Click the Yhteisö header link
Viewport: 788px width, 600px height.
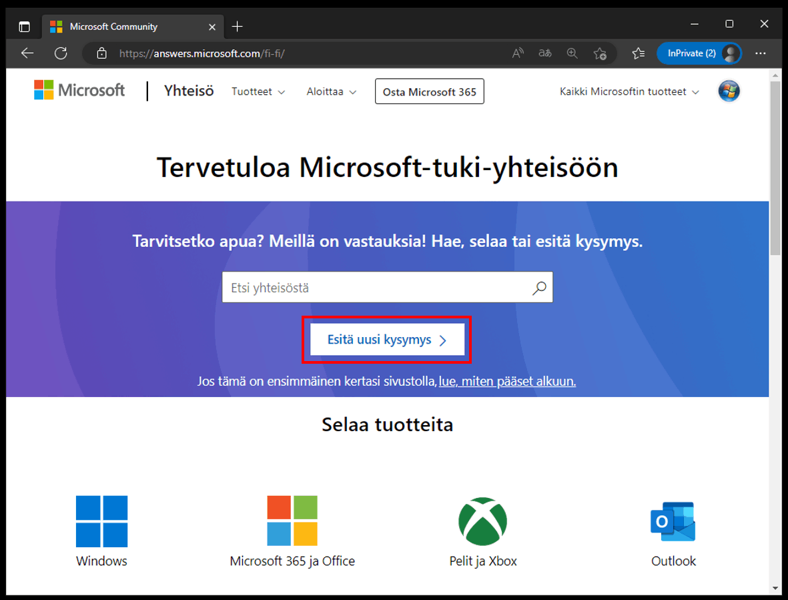click(189, 91)
